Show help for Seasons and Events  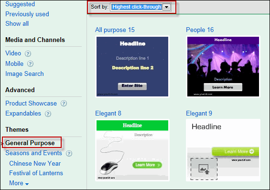[69, 153]
